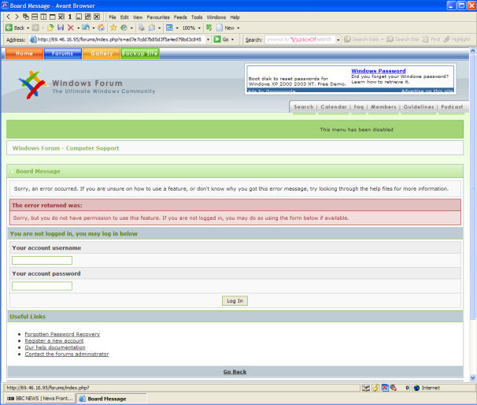Click the New page document icon
This screenshot has width=477, height=405.
click(220, 28)
